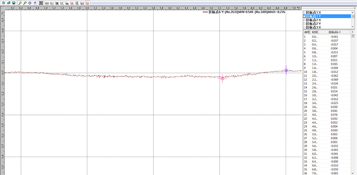Click the 1.0 mark on the ruler above the chart
The width and height of the screenshot is (357, 175).
[46, 8]
